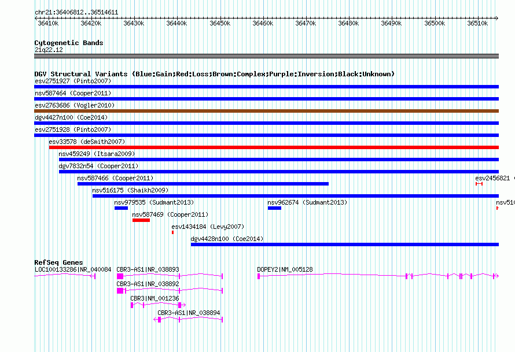Click the tiny esv1434184 (Levy2007) red marker
This screenshot has width=515, height=352.
[x=173, y=232]
